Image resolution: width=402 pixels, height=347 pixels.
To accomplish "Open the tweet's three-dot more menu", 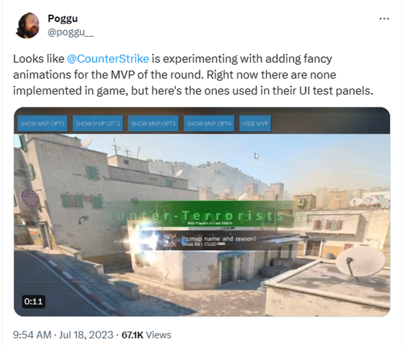I will point(384,19).
